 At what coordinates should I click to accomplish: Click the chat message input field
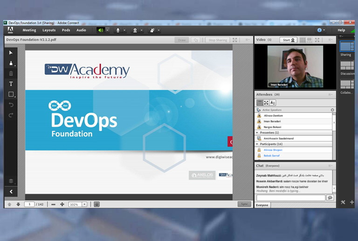coord(291,198)
